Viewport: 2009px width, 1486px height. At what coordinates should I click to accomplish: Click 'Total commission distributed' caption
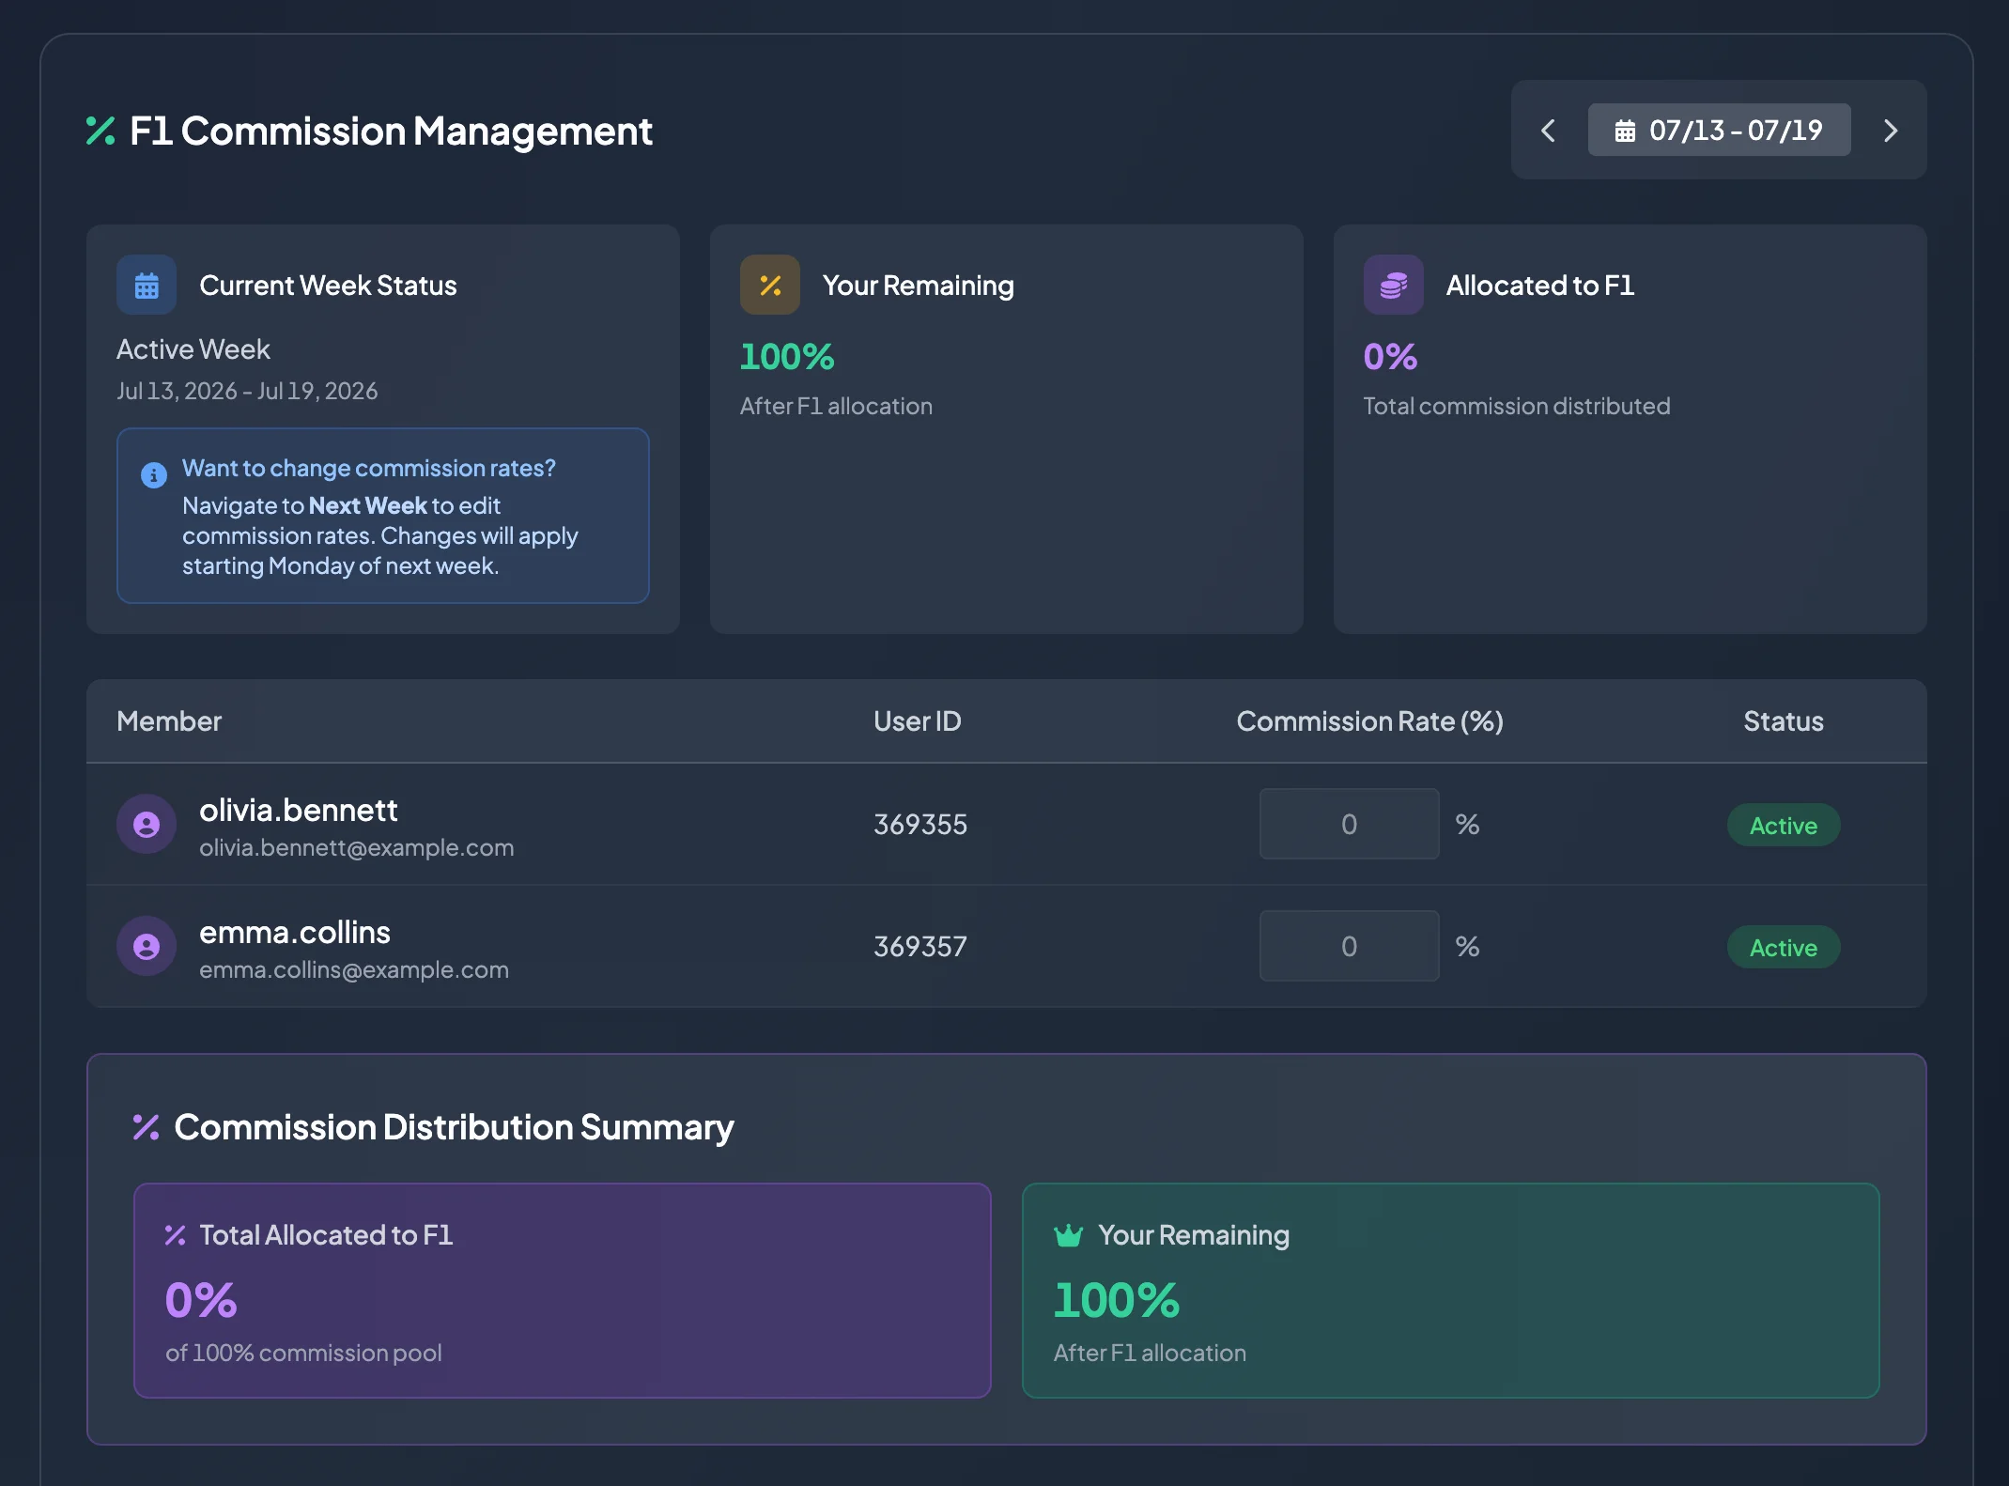click(1517, 406)
